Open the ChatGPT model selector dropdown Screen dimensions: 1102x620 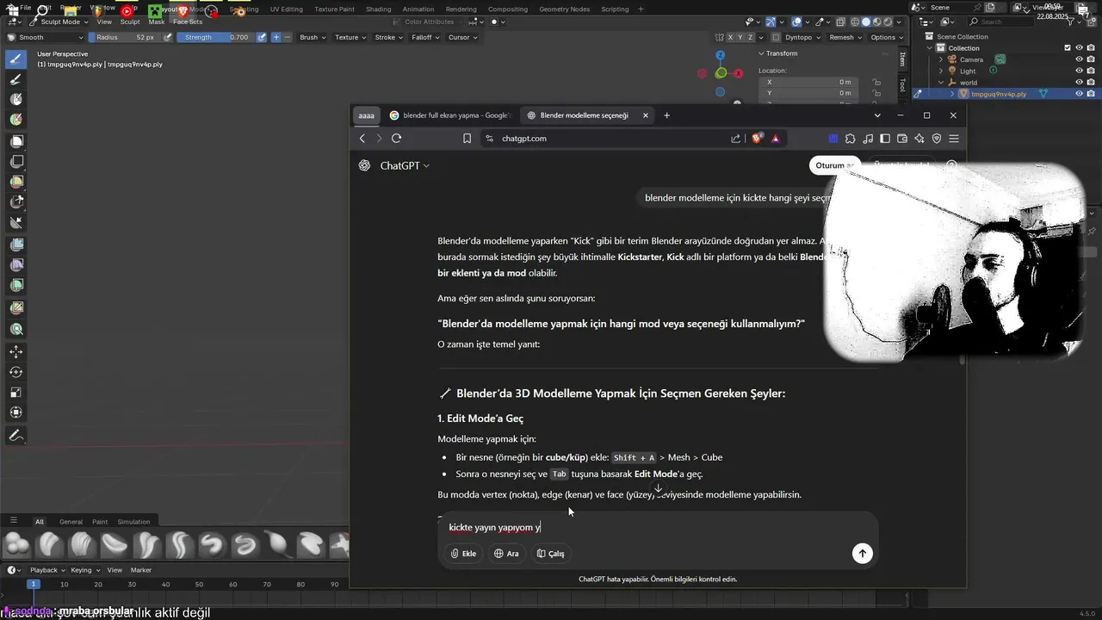[x=404, y=165]
